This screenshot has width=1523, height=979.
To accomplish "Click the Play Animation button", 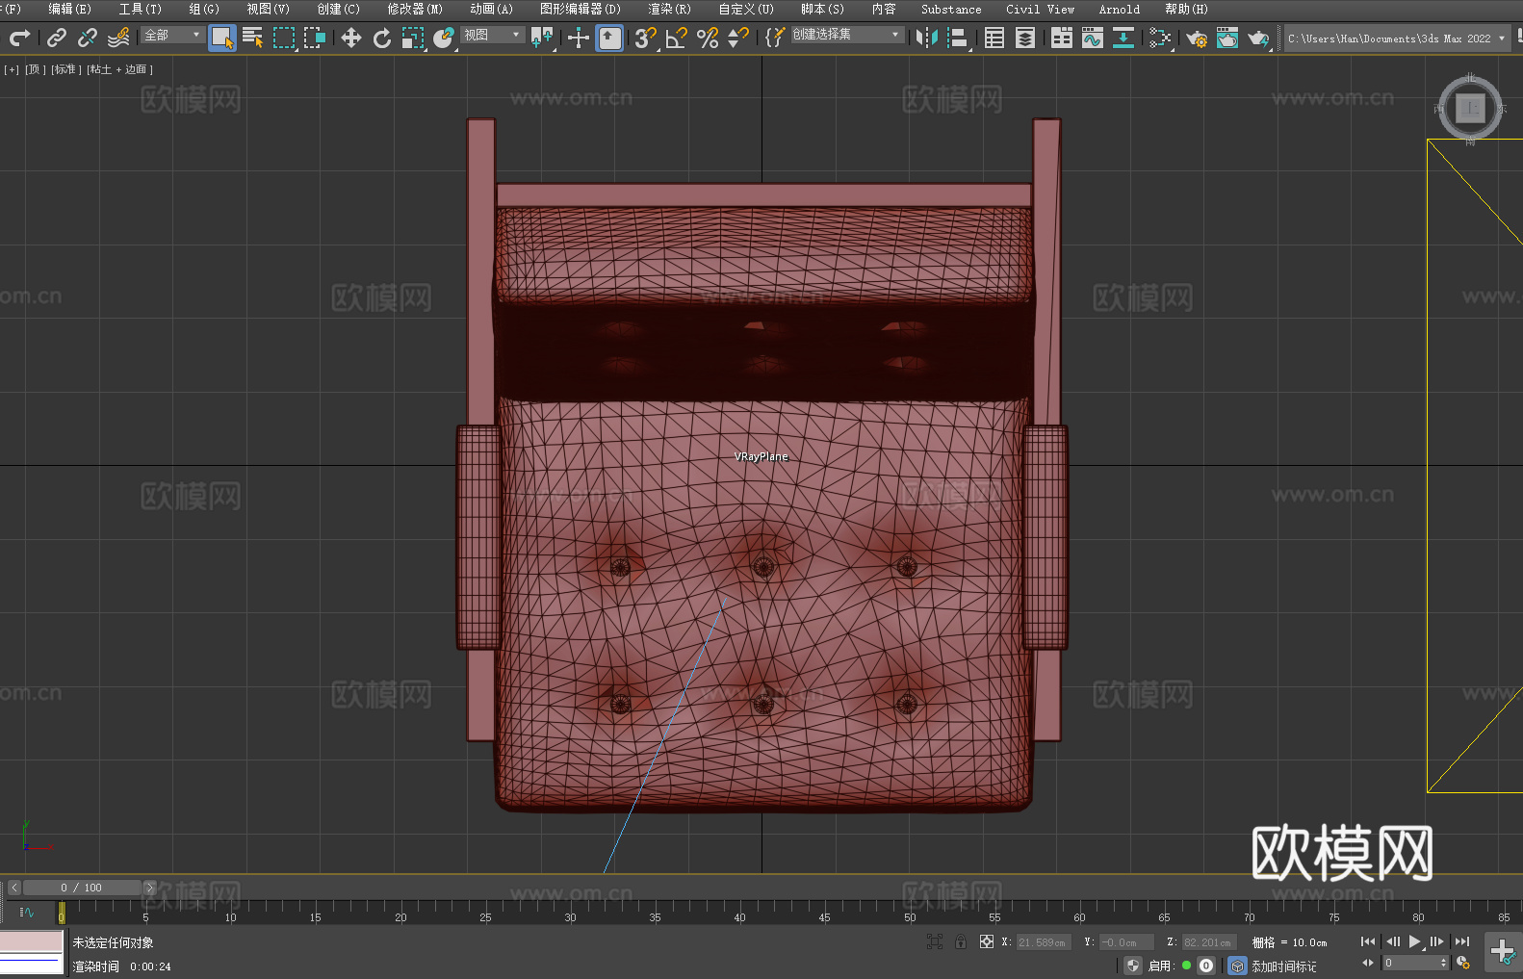I will (x=1414, y=941).
